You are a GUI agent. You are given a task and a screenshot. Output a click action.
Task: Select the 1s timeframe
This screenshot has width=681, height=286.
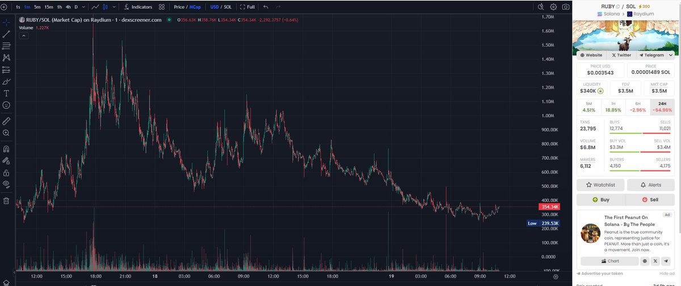(18, 7)
